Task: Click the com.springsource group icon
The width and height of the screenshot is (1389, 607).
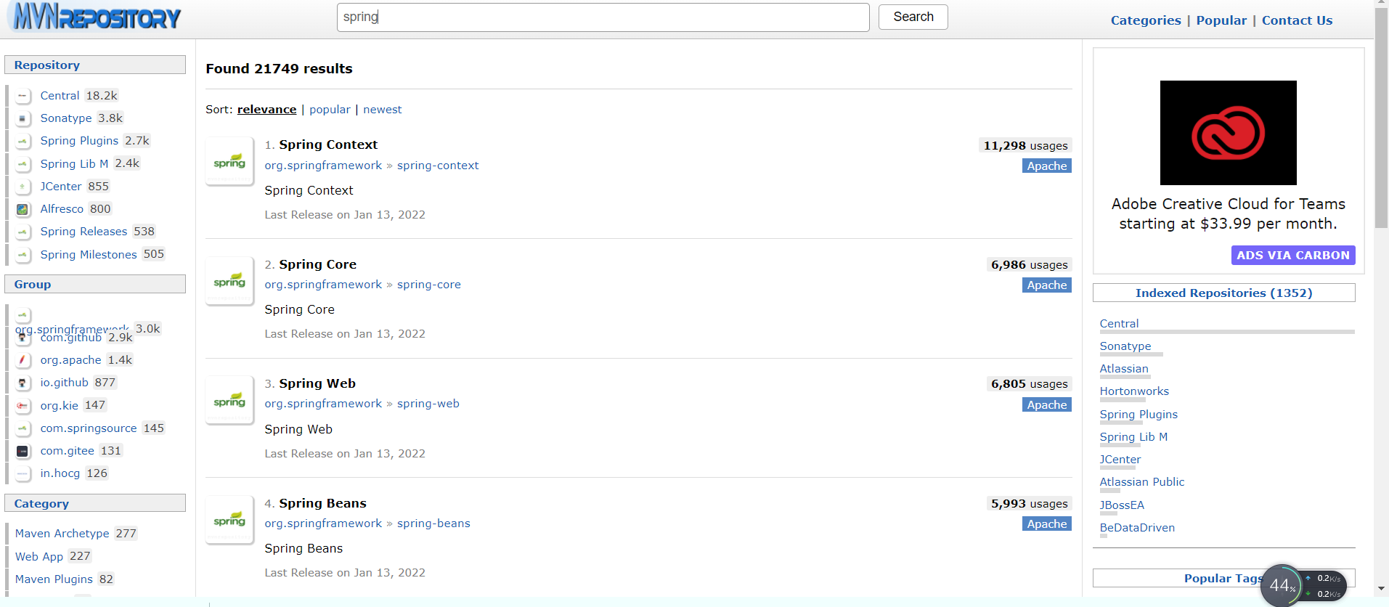Action: (23, 428)
